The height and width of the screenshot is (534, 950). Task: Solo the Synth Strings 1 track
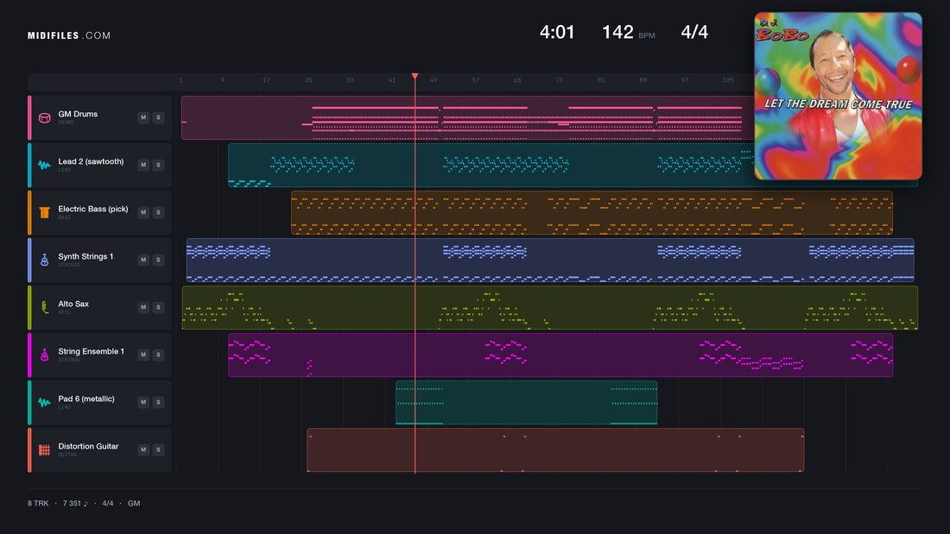[158, 260]
